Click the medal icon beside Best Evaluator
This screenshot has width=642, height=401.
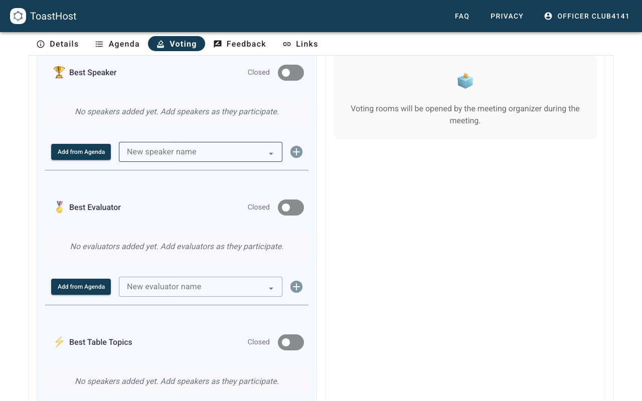tap(59, 207)
